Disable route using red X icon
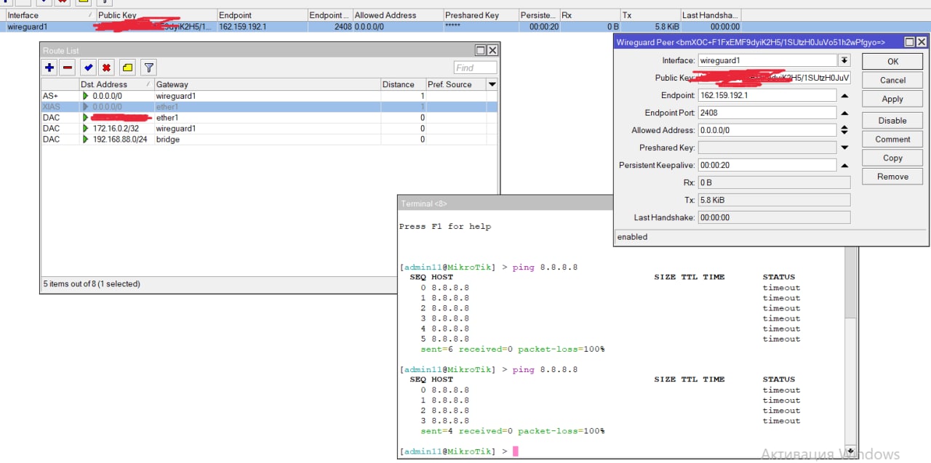Screen dimensions: 931x463 [107, 68]
